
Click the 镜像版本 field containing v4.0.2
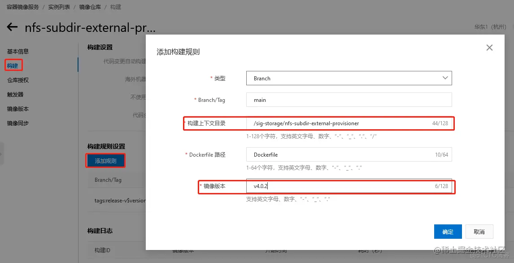349,186
